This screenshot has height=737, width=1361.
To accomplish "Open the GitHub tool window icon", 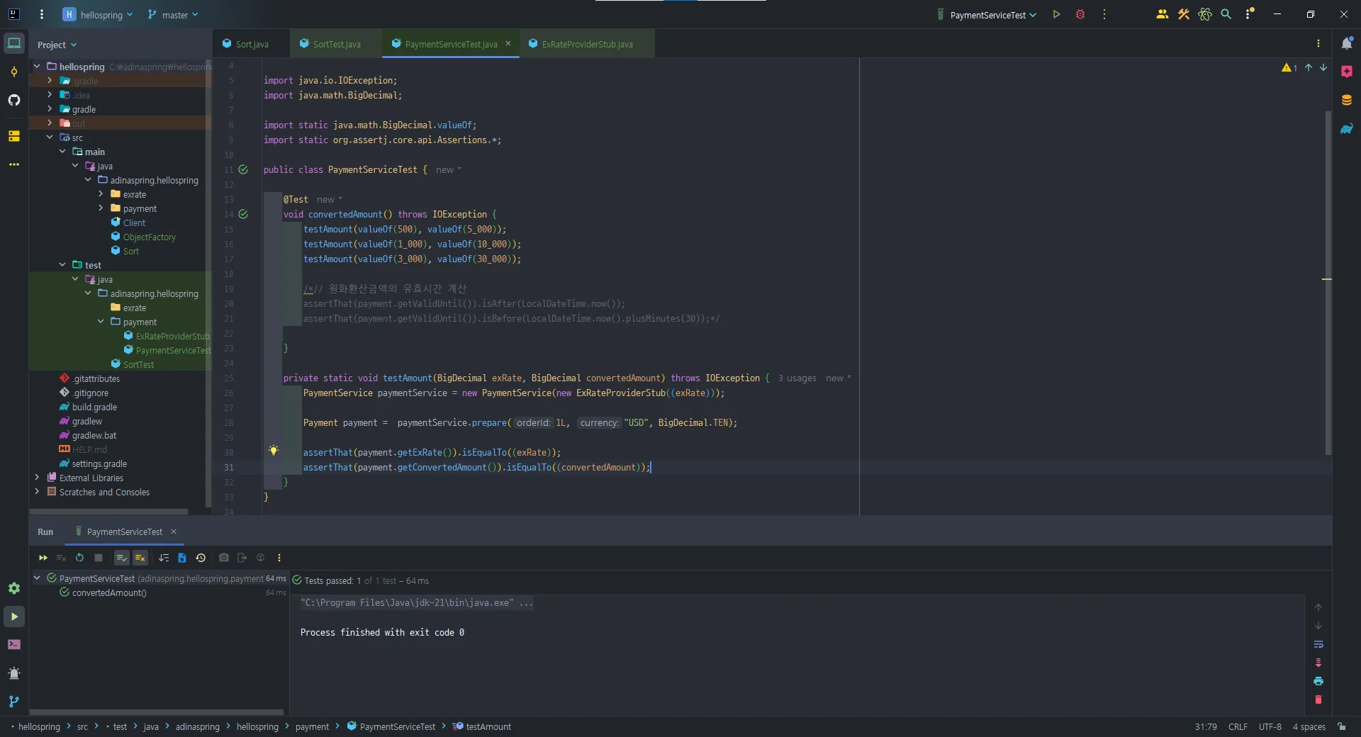I will [x=14, y=100].
